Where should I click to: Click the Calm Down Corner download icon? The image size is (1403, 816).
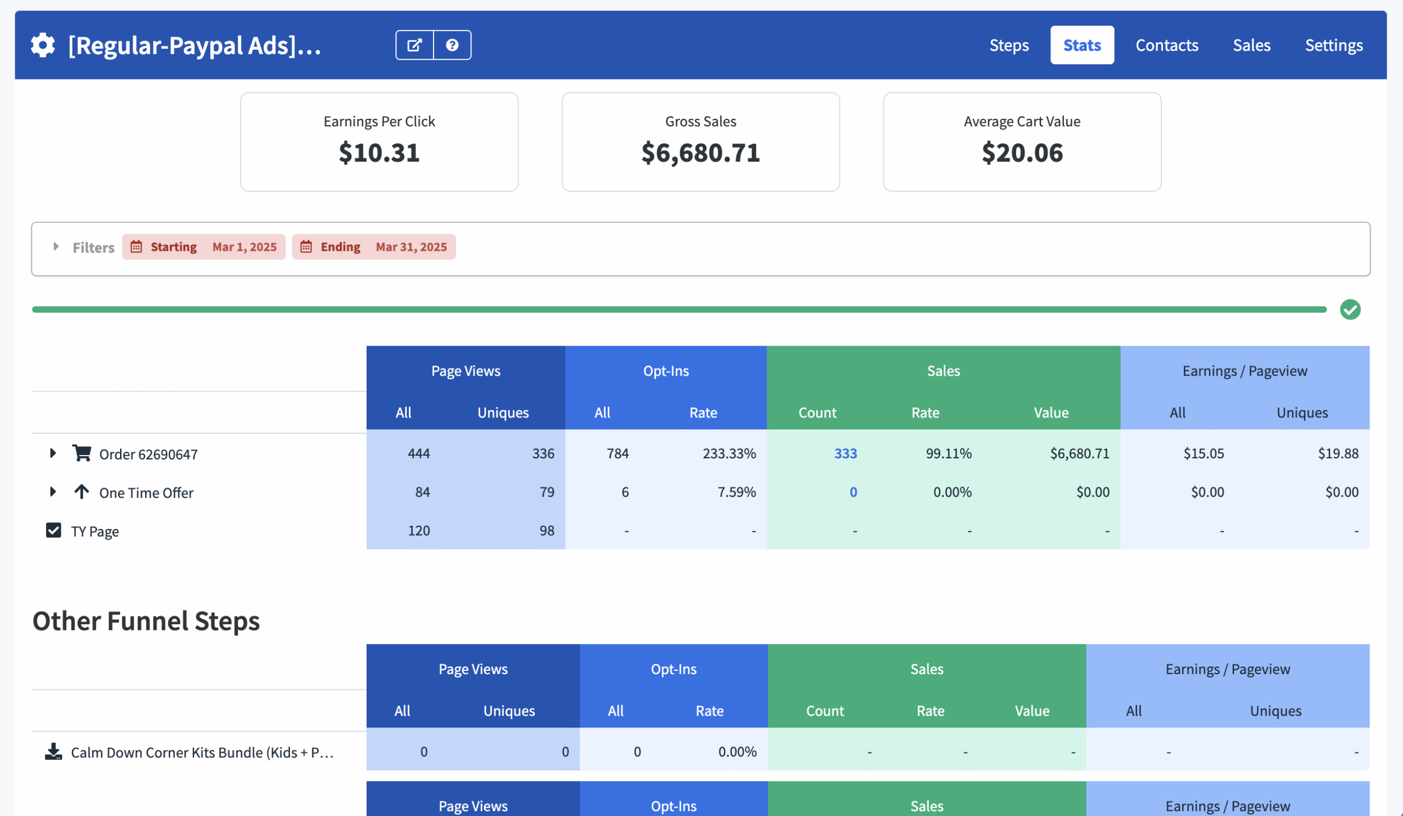pos(54,751)
